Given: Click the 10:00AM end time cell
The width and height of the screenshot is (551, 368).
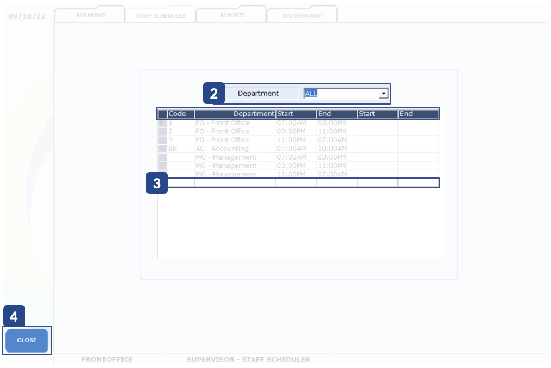Looking at the screenshot, I should [x=336, y=149].
